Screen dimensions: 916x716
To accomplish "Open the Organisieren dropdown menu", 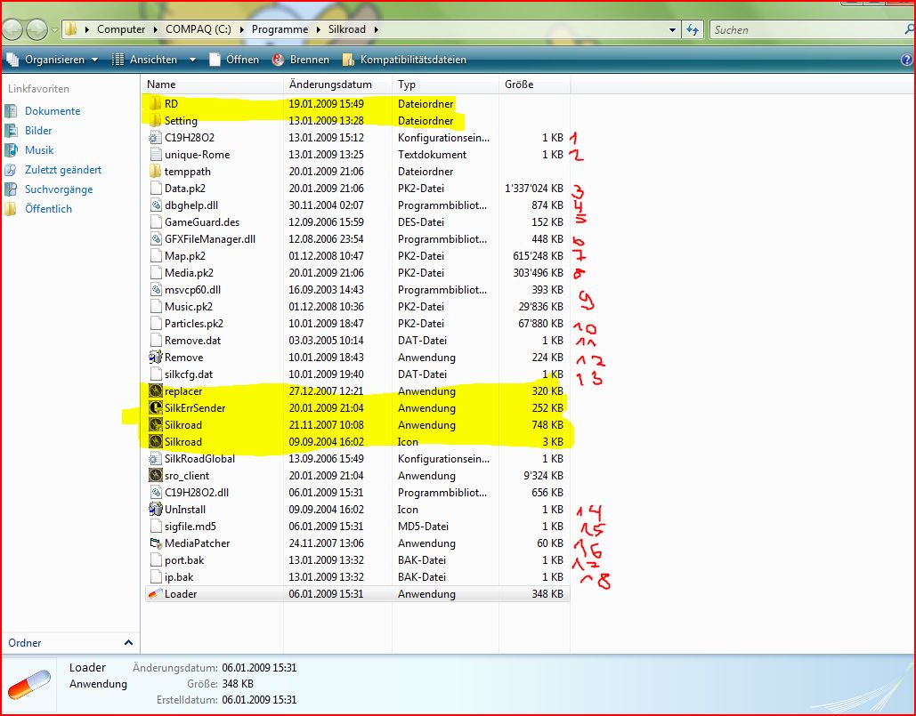I will 53,60.
